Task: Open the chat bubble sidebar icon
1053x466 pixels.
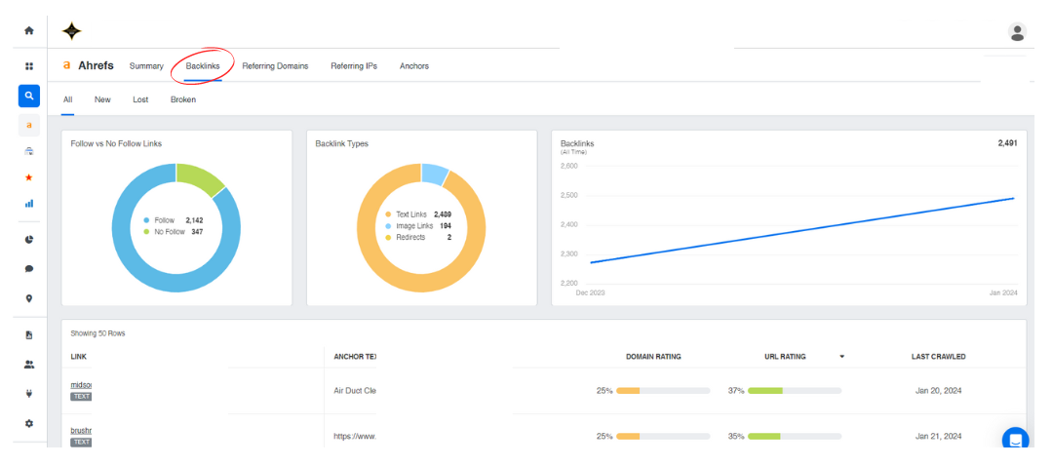Action: coord(29,269)
